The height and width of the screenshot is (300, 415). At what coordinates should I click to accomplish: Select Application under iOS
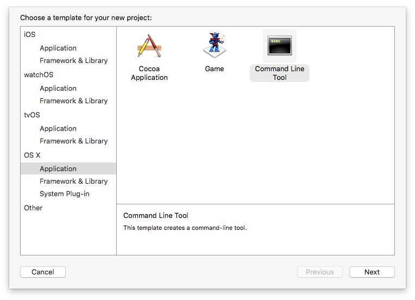[58, 48]
